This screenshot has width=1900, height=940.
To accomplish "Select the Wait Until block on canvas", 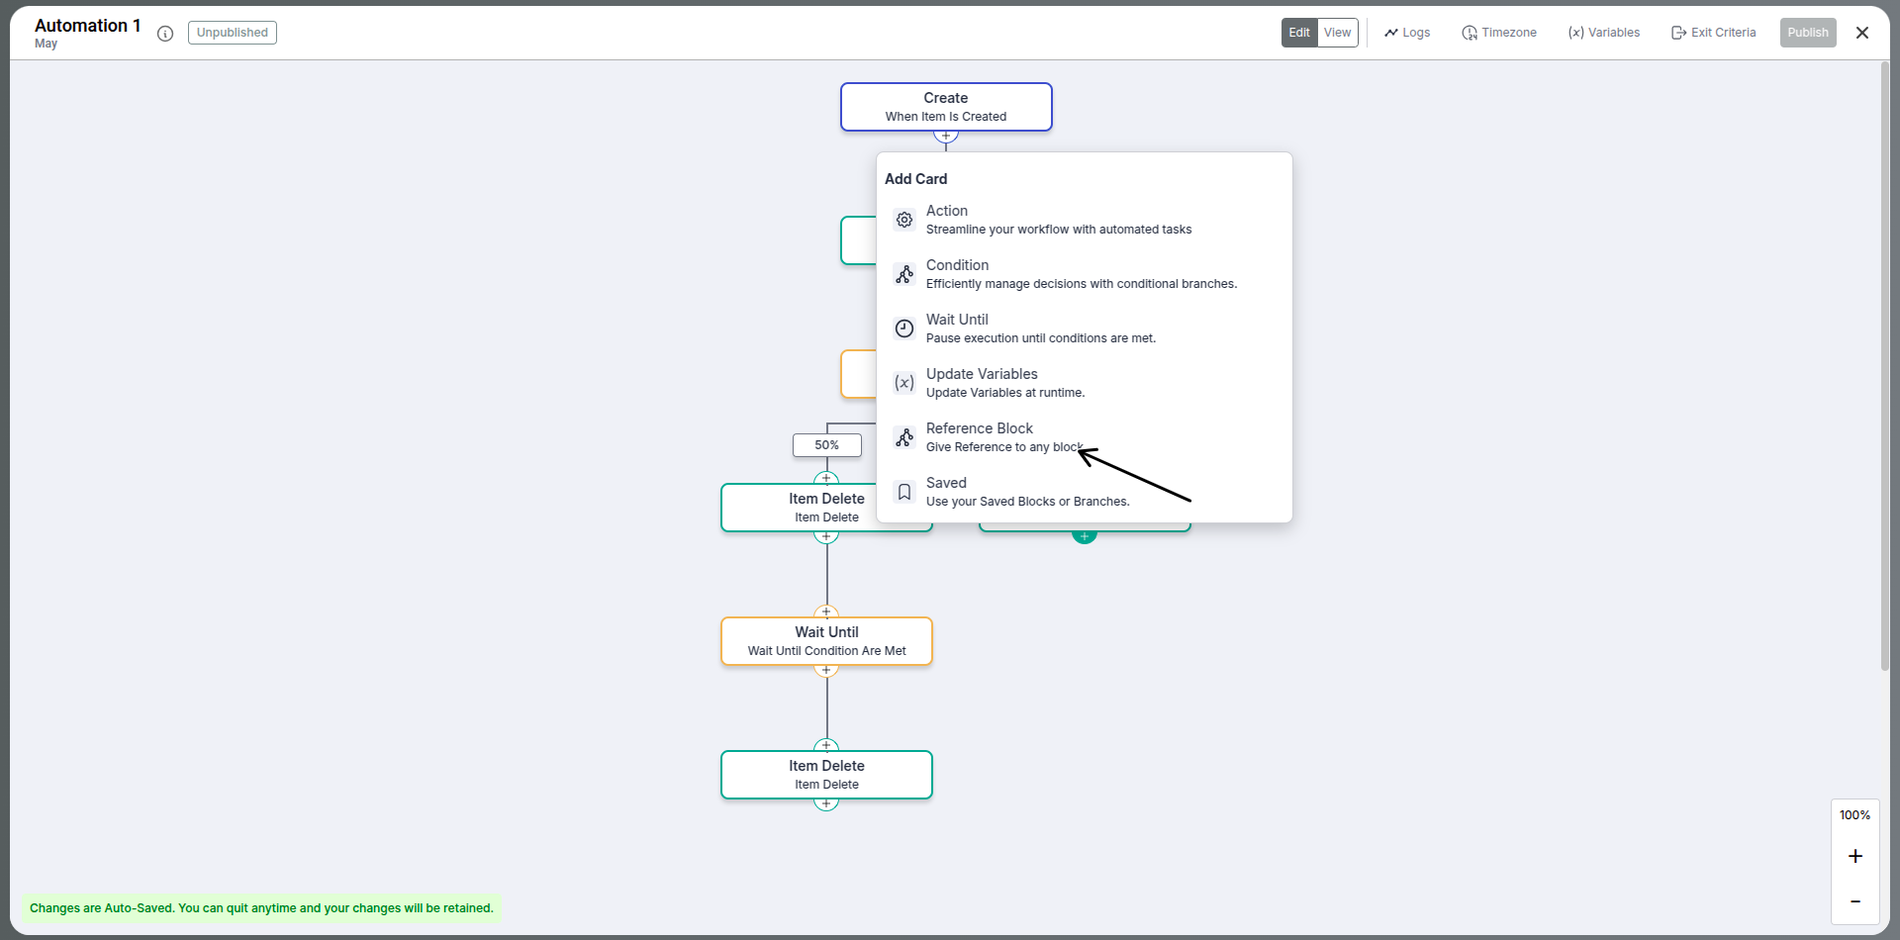I will [827, 641].
